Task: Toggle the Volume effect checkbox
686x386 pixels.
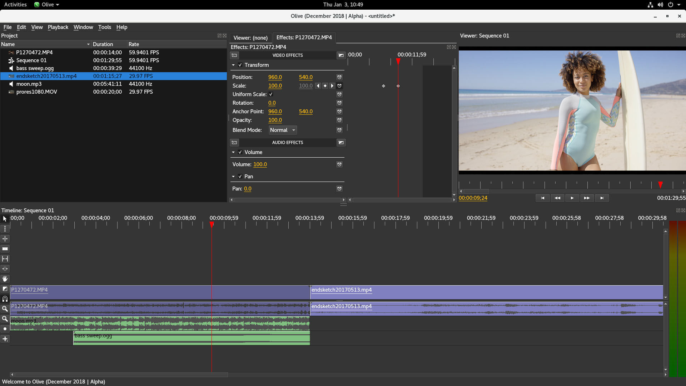Action: point(240,152)
